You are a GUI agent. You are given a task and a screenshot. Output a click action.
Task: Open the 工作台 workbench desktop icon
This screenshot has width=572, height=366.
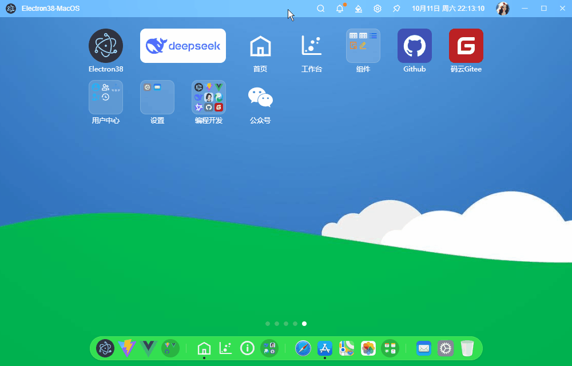tap(312, 46)
